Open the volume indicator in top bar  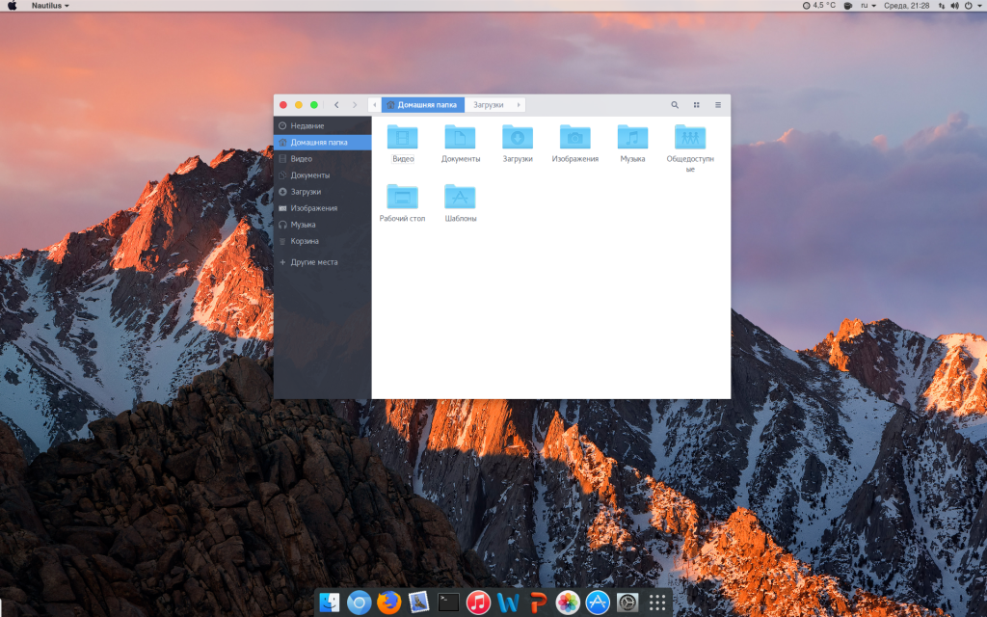(955, 6)
